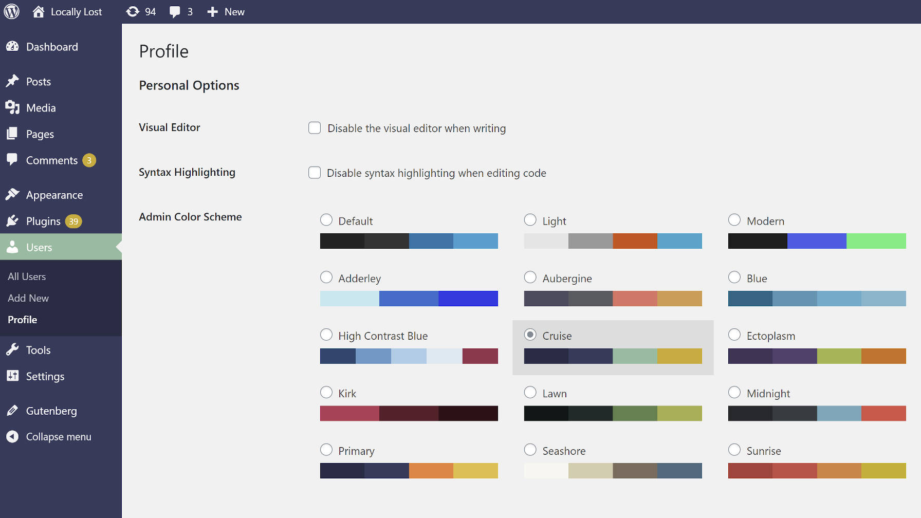921x518 pixels.
Task: Click the Cruise scheme color palette strip
Action: coord(613,356)
